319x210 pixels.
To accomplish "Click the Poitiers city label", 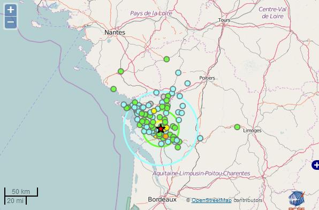I will point(207,78).
